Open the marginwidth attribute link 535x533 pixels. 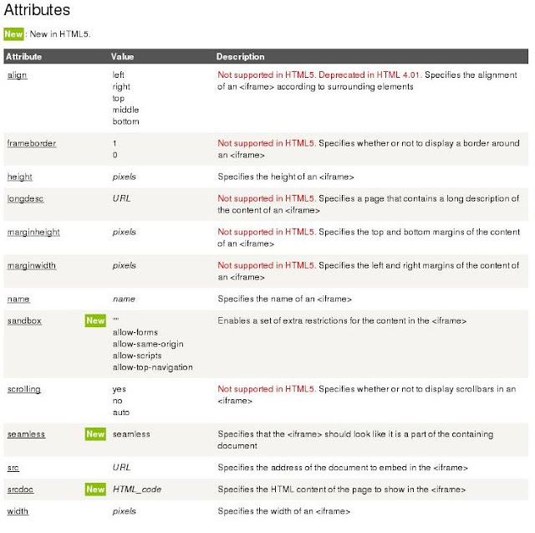click(x=32, y=265)
